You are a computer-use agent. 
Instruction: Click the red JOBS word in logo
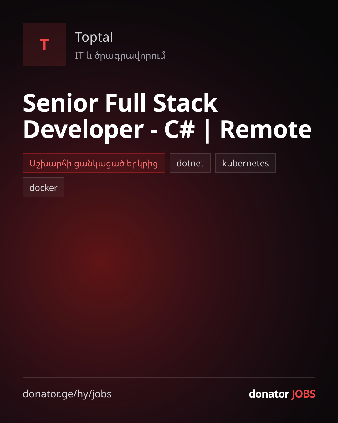[304, 394]
